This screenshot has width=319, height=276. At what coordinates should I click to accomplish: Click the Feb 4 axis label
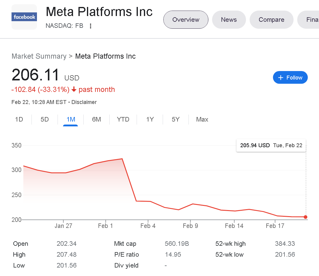148,226
